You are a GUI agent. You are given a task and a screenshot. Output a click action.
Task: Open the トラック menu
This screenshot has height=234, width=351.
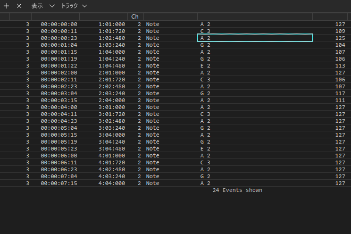[69, 5]
